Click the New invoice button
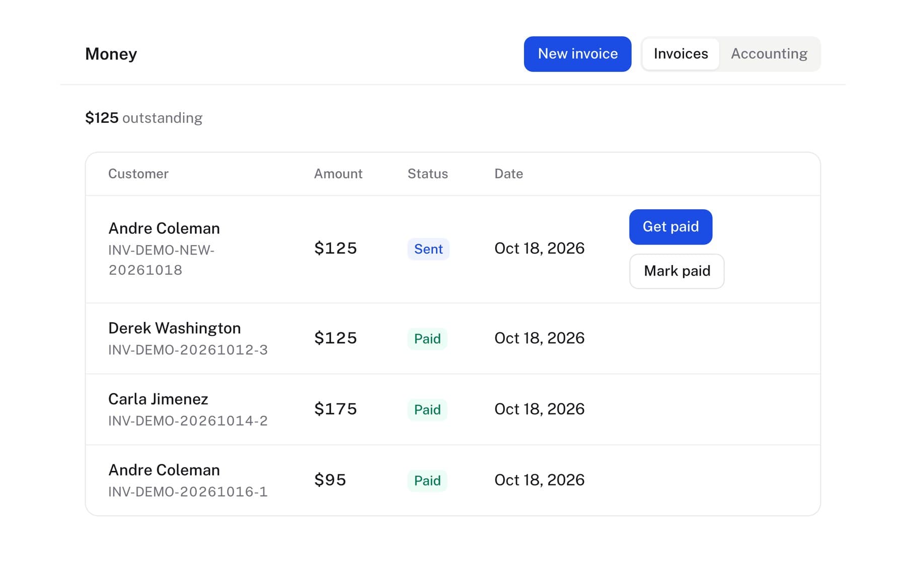906x566 pixels. (x=577, y=54)
